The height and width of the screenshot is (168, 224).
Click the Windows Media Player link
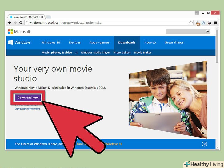[95, 53]
